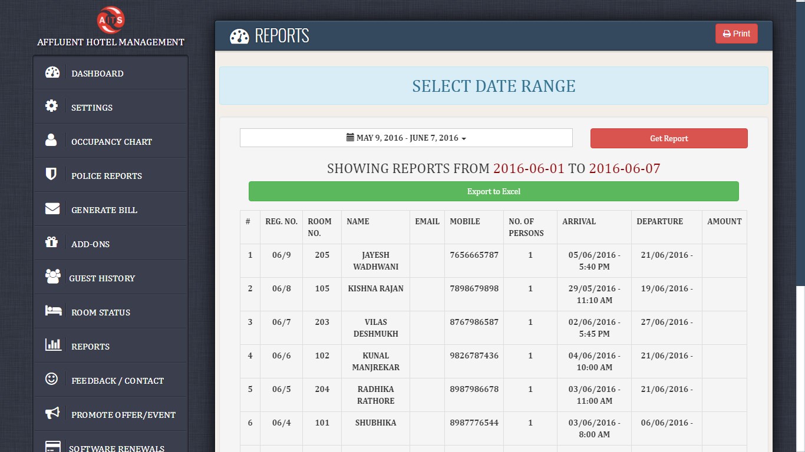Viewport: 805px width, 452px height.
Task: Click the Police Reports shield icon
Action: click(51, 174)
